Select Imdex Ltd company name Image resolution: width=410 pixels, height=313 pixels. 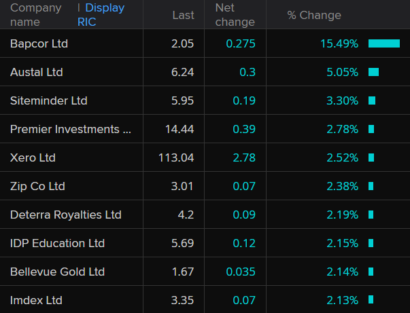(x=37, y=300)
